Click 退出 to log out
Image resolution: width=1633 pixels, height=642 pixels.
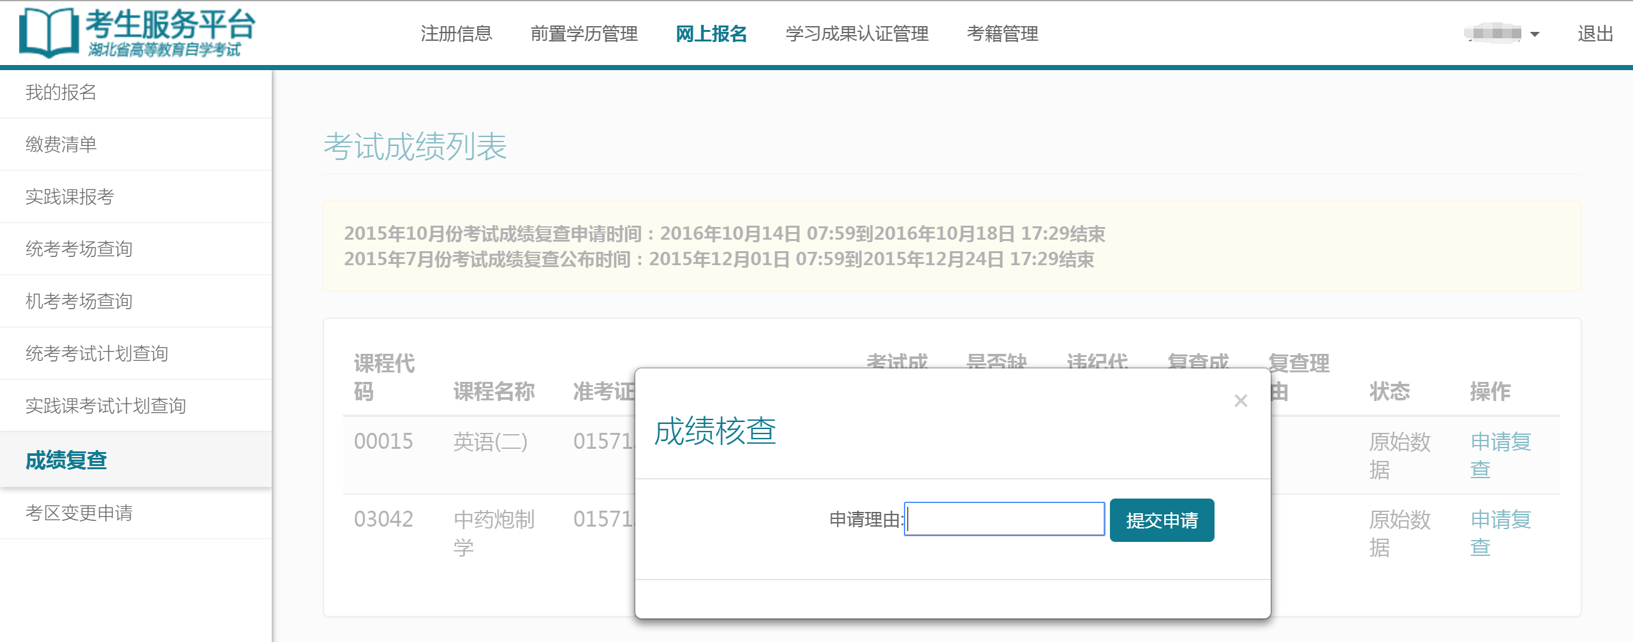point(1595,34)
